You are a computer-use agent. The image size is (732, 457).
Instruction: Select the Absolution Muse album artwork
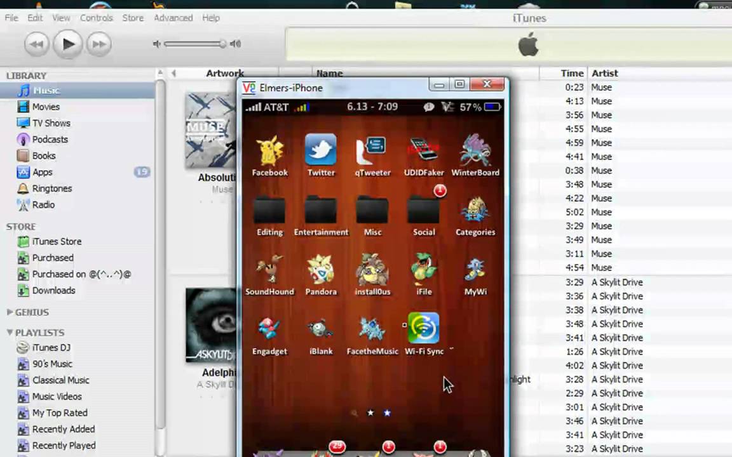pos(211,130)
